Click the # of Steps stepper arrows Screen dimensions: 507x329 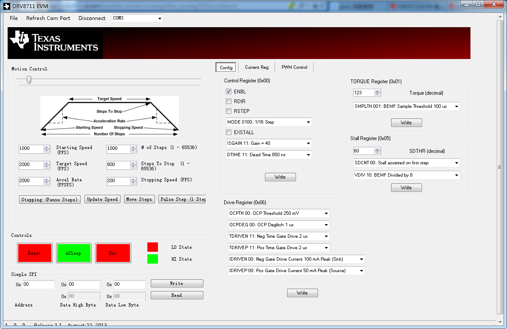pyautogui.click(x=133, y=149)
